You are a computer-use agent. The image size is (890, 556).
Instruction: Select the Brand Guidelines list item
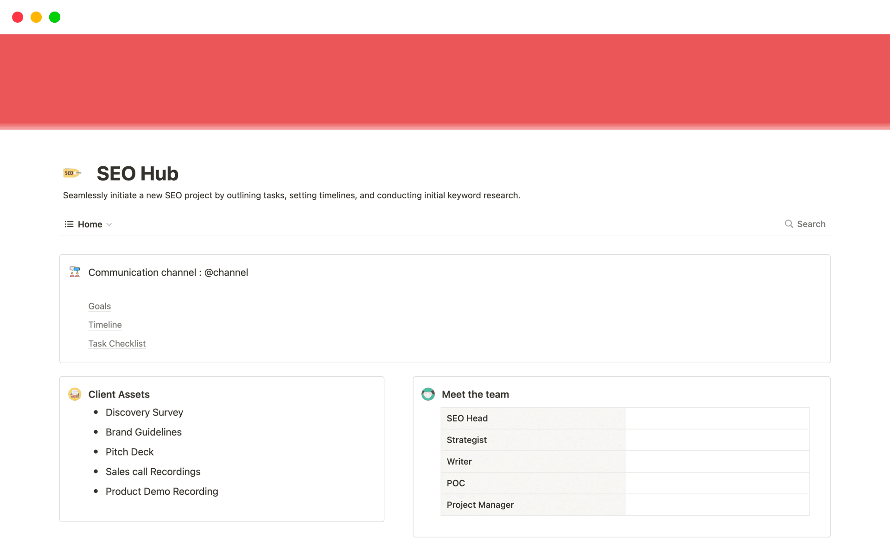[143, 432]
